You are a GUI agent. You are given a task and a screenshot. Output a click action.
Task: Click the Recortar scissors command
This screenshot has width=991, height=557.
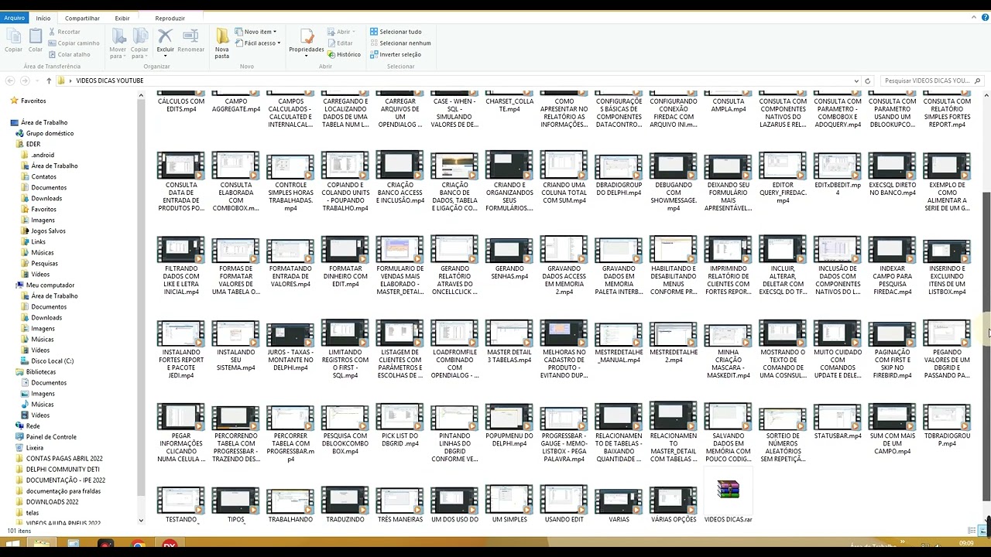point(63,32)
